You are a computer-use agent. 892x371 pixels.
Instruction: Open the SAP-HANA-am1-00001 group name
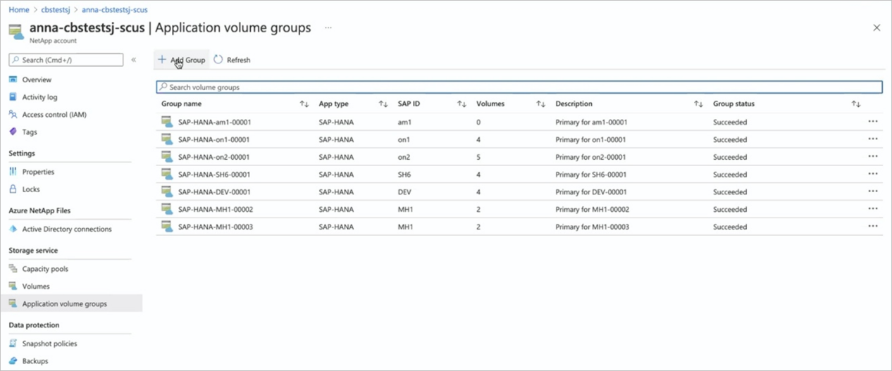pyautogui.click(x=214, y=122)
